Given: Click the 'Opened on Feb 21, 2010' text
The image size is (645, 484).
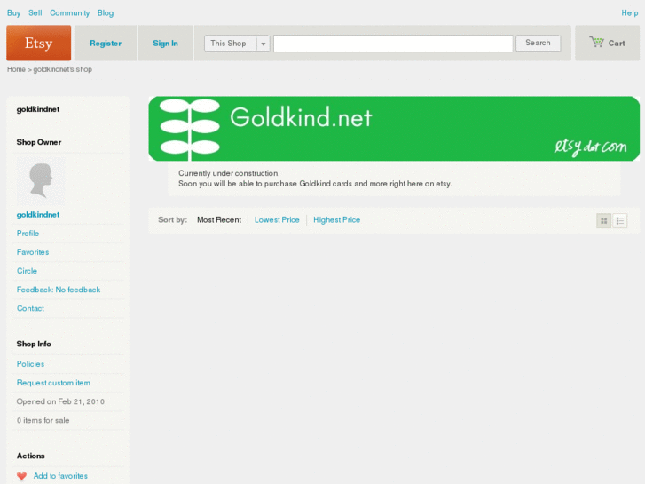Looking at the screenshot, I should click(60, 401).
